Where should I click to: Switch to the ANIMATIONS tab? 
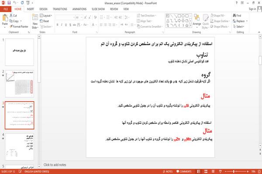pos(79,9)
